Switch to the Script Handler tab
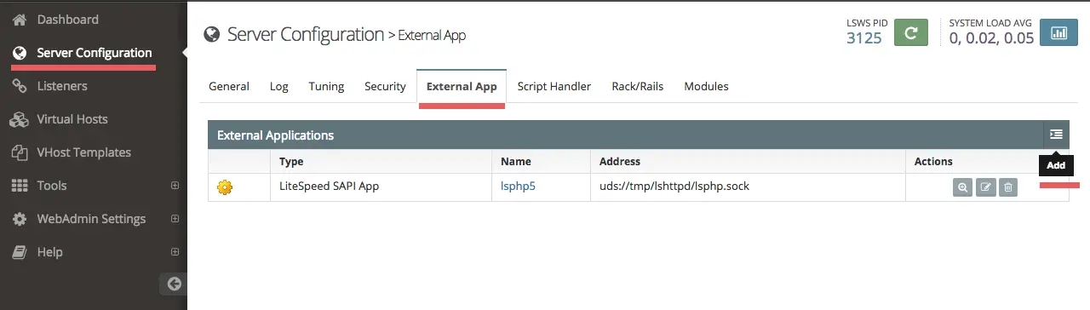 pyautogui.click(x=554, y=86)
